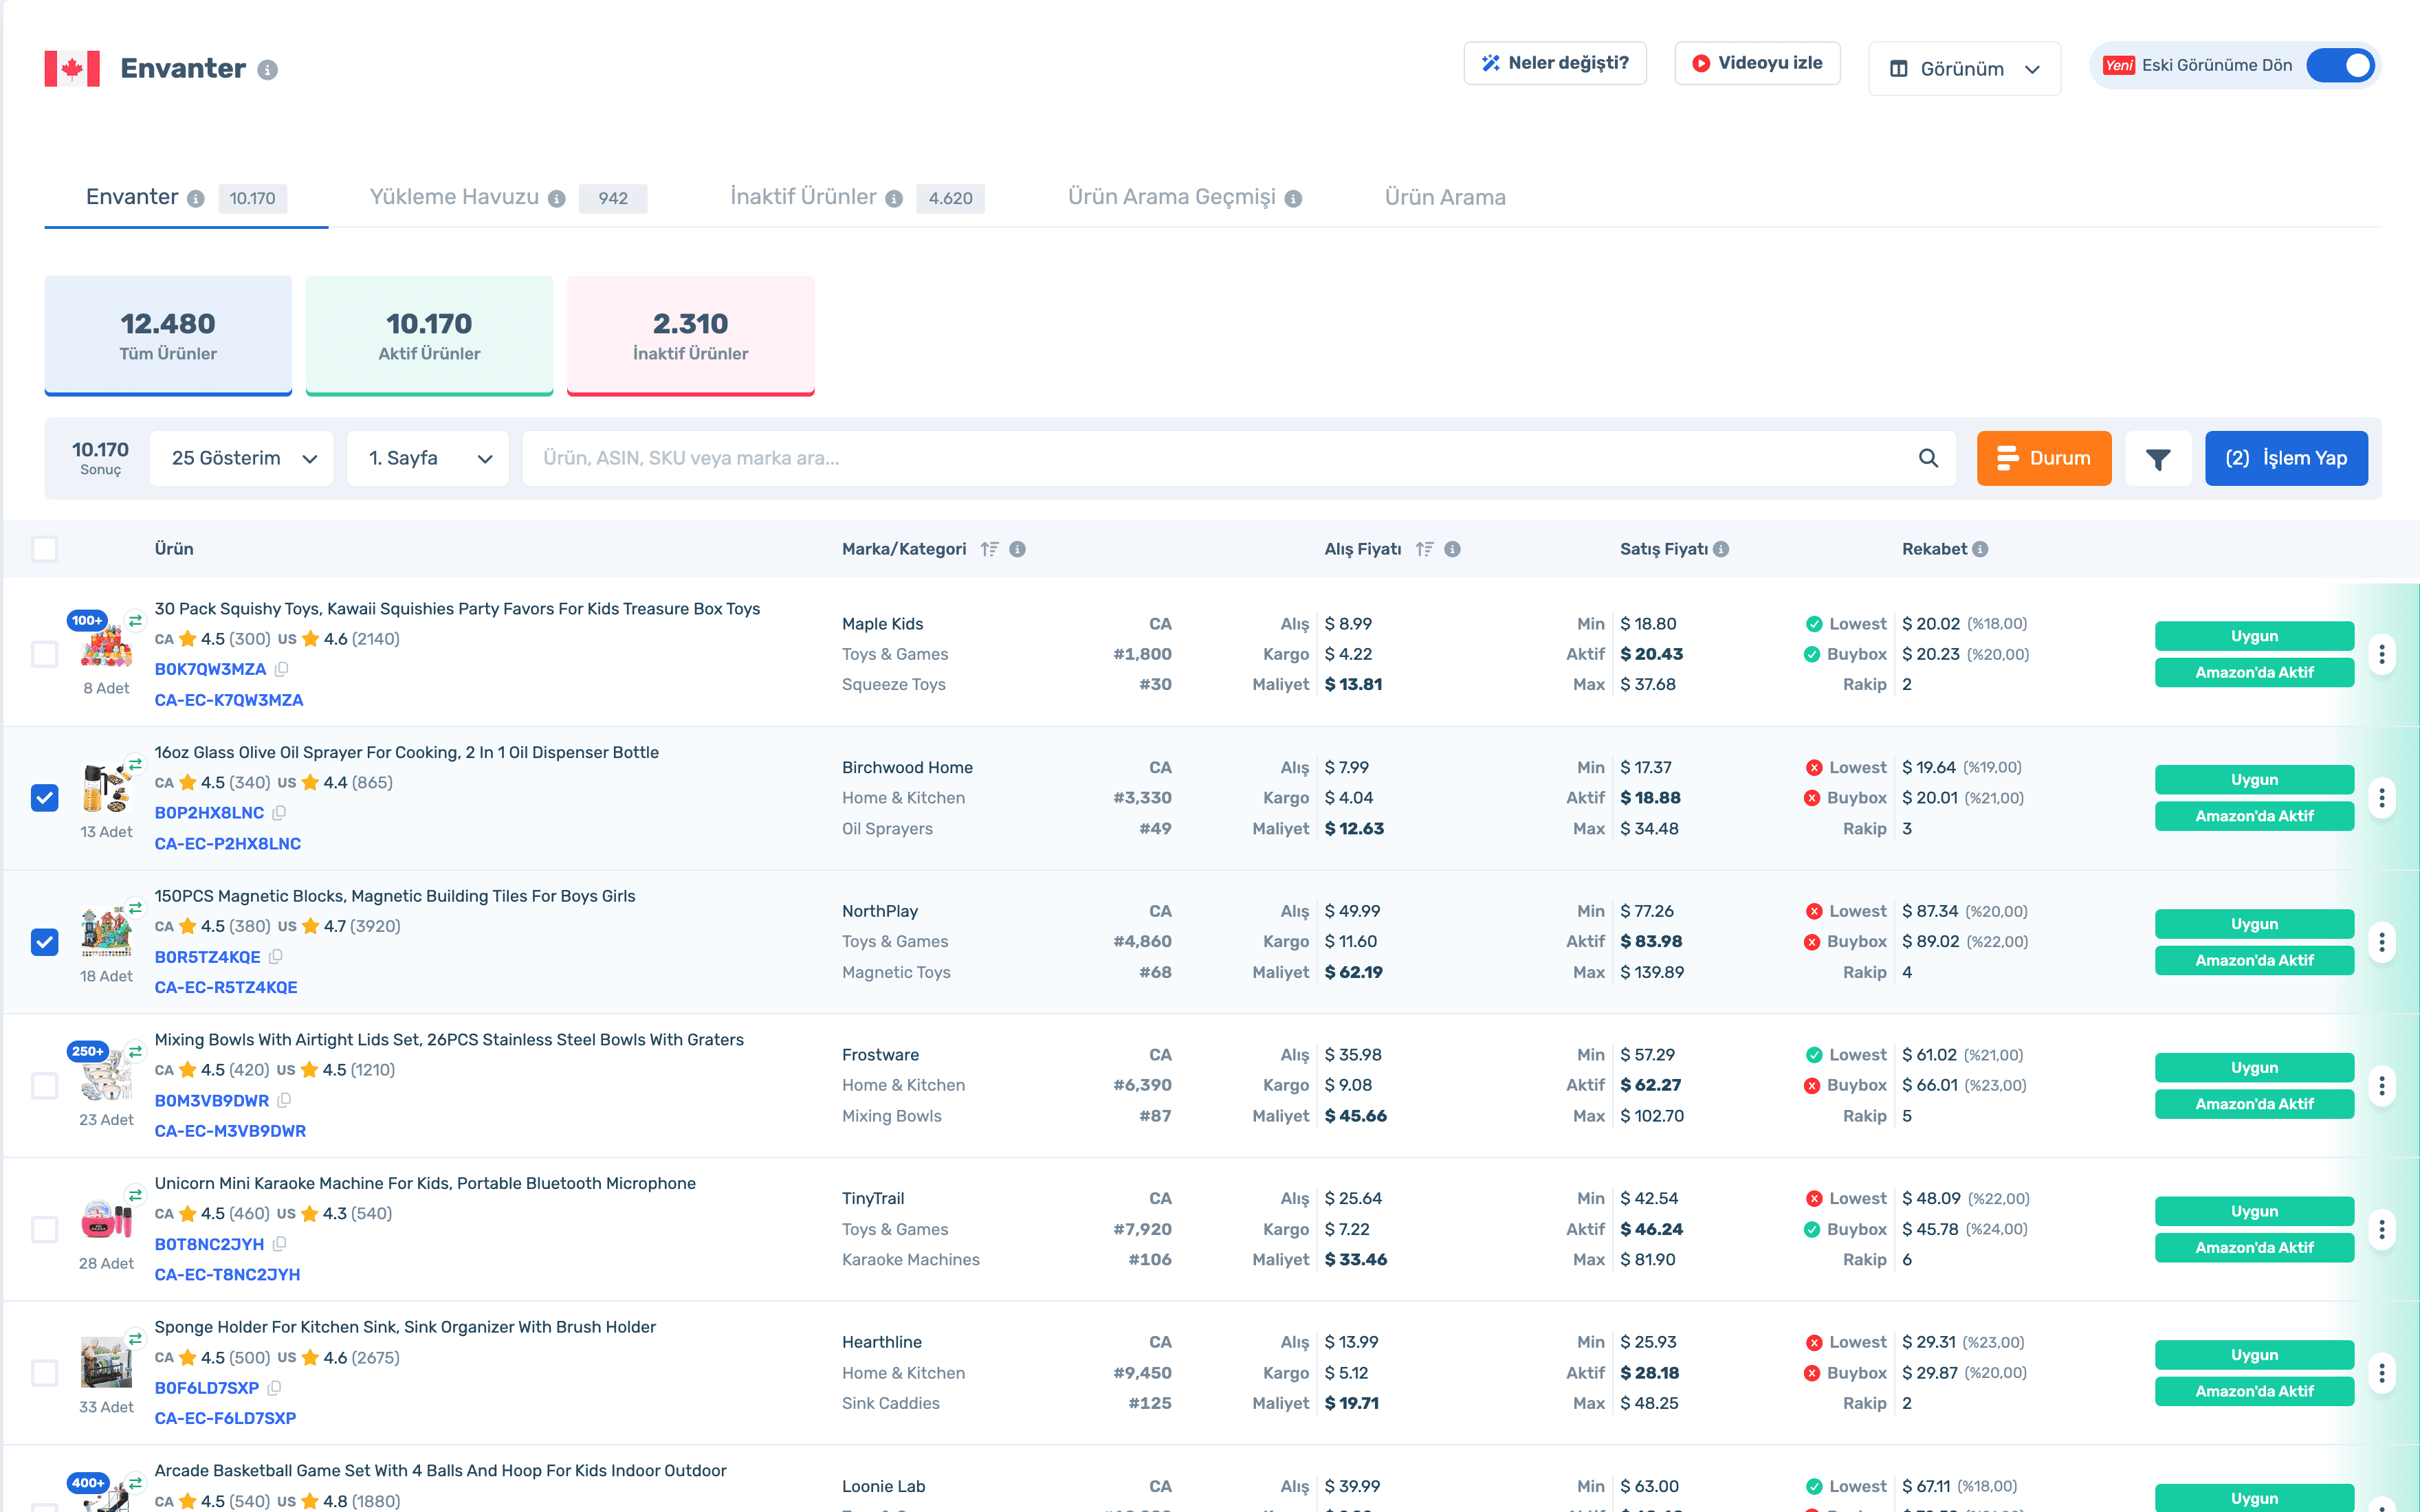Image resolution: width=2420 pixels, height=1512 pixels.
Task: Copy ASIN B0T8NC2JYH with copy icon
Action: pyautogui.click(x=280, y=1244)
